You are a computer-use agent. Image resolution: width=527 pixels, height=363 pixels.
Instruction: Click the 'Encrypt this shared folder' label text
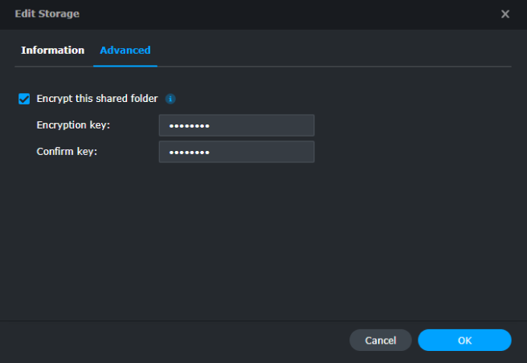(x=96, y=99)
